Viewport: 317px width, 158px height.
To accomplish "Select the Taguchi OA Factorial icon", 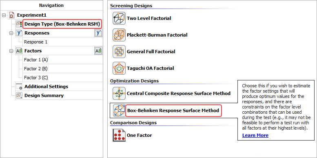I will (x=119, y=68).
